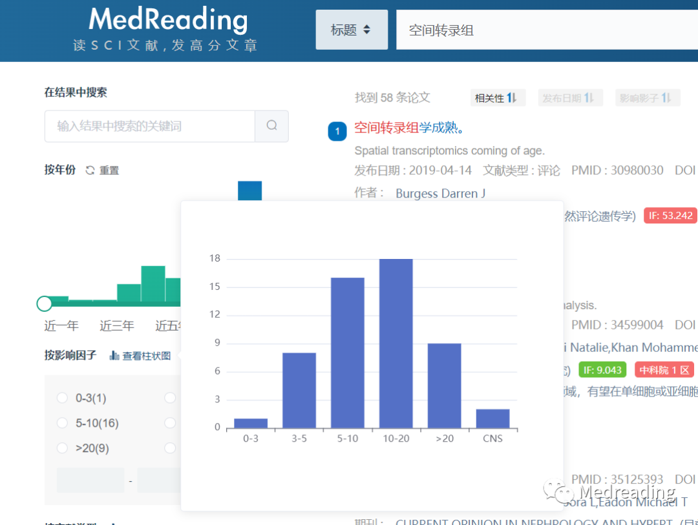Select the 0-3(1) impact factor radio

[62, 398]
